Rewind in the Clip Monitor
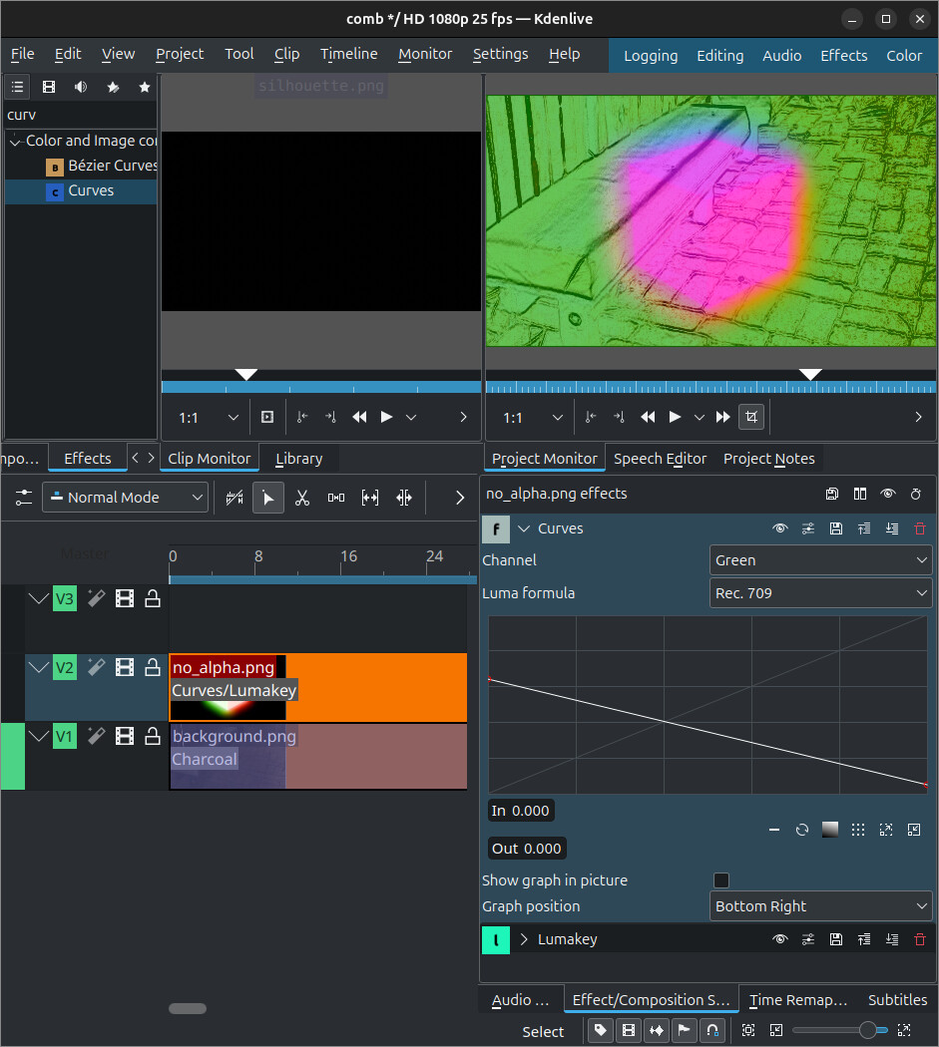 359,418
